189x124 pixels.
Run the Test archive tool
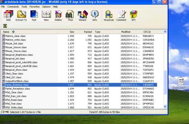[x=34, y=16]
